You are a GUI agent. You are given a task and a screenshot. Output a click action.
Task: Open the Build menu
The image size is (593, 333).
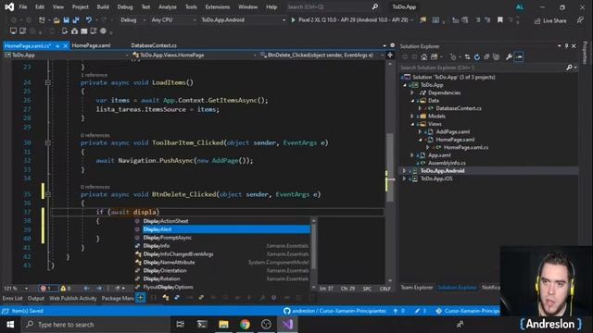point(103,6)
